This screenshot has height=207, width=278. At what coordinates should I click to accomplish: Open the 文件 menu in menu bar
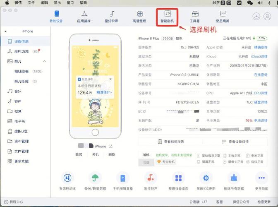point(31,2)
